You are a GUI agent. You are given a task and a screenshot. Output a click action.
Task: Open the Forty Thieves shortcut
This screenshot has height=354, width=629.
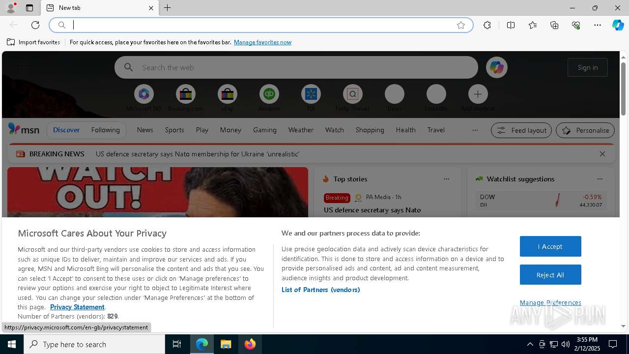[352, 98]
